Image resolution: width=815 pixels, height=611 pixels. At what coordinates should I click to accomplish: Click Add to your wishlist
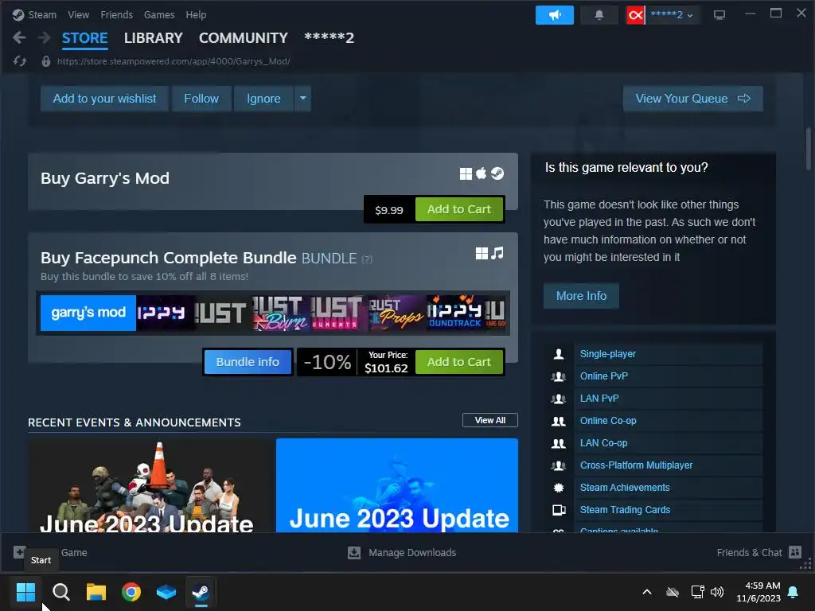(x=104, y=98)
